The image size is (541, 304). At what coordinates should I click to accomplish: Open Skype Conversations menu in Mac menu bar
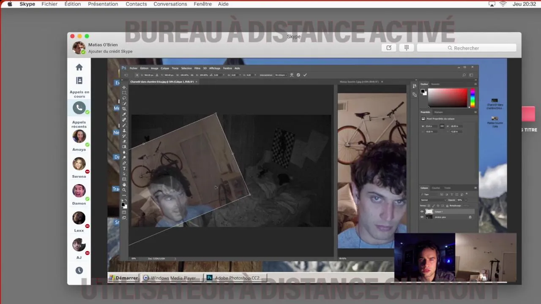point(170,4)
